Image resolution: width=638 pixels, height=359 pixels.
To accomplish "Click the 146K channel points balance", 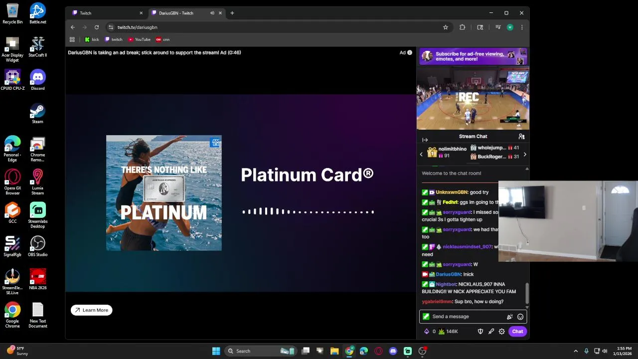I will click(x=449, y=332).
